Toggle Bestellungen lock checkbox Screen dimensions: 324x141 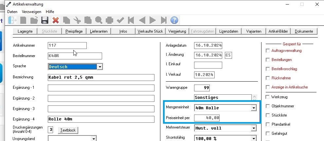268,60
